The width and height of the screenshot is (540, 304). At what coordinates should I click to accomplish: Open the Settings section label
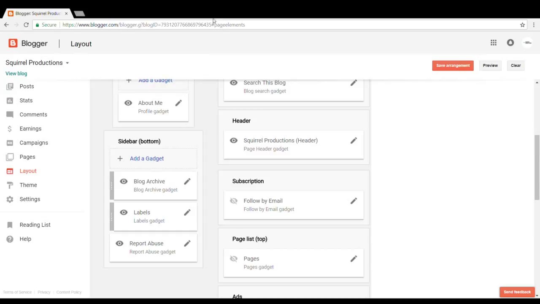[30, 199]
